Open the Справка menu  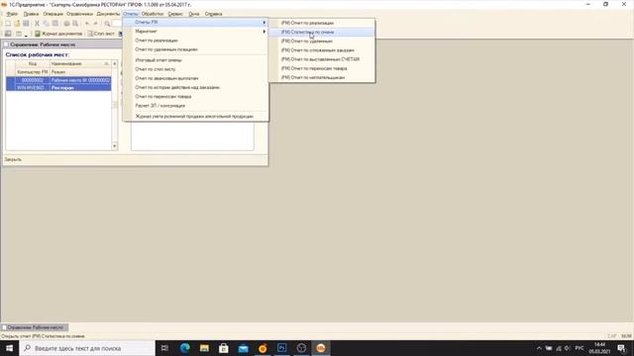pyautogui.click(x=213, y=14)
